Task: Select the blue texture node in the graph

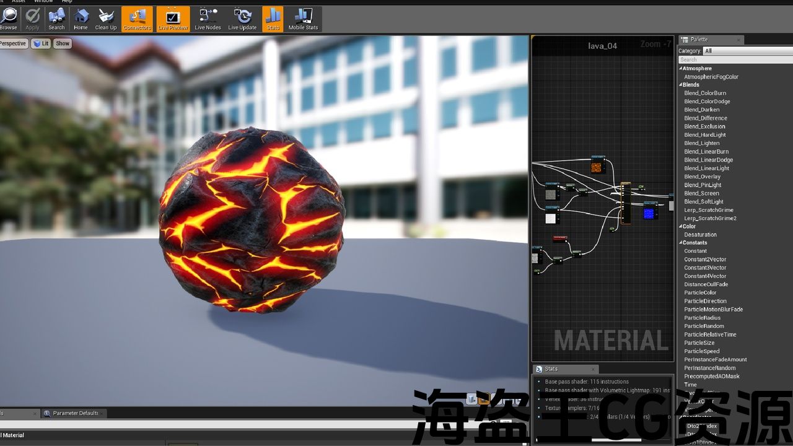Action: pyautogui.click(x=649, y=213)
